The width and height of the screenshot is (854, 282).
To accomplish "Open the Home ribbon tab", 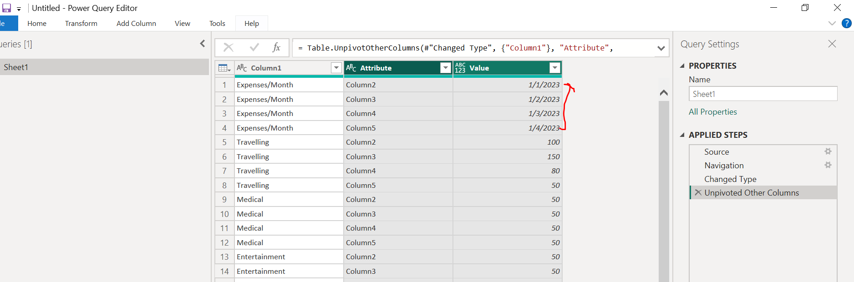I will pyautogui.click(x=37, y=24).
